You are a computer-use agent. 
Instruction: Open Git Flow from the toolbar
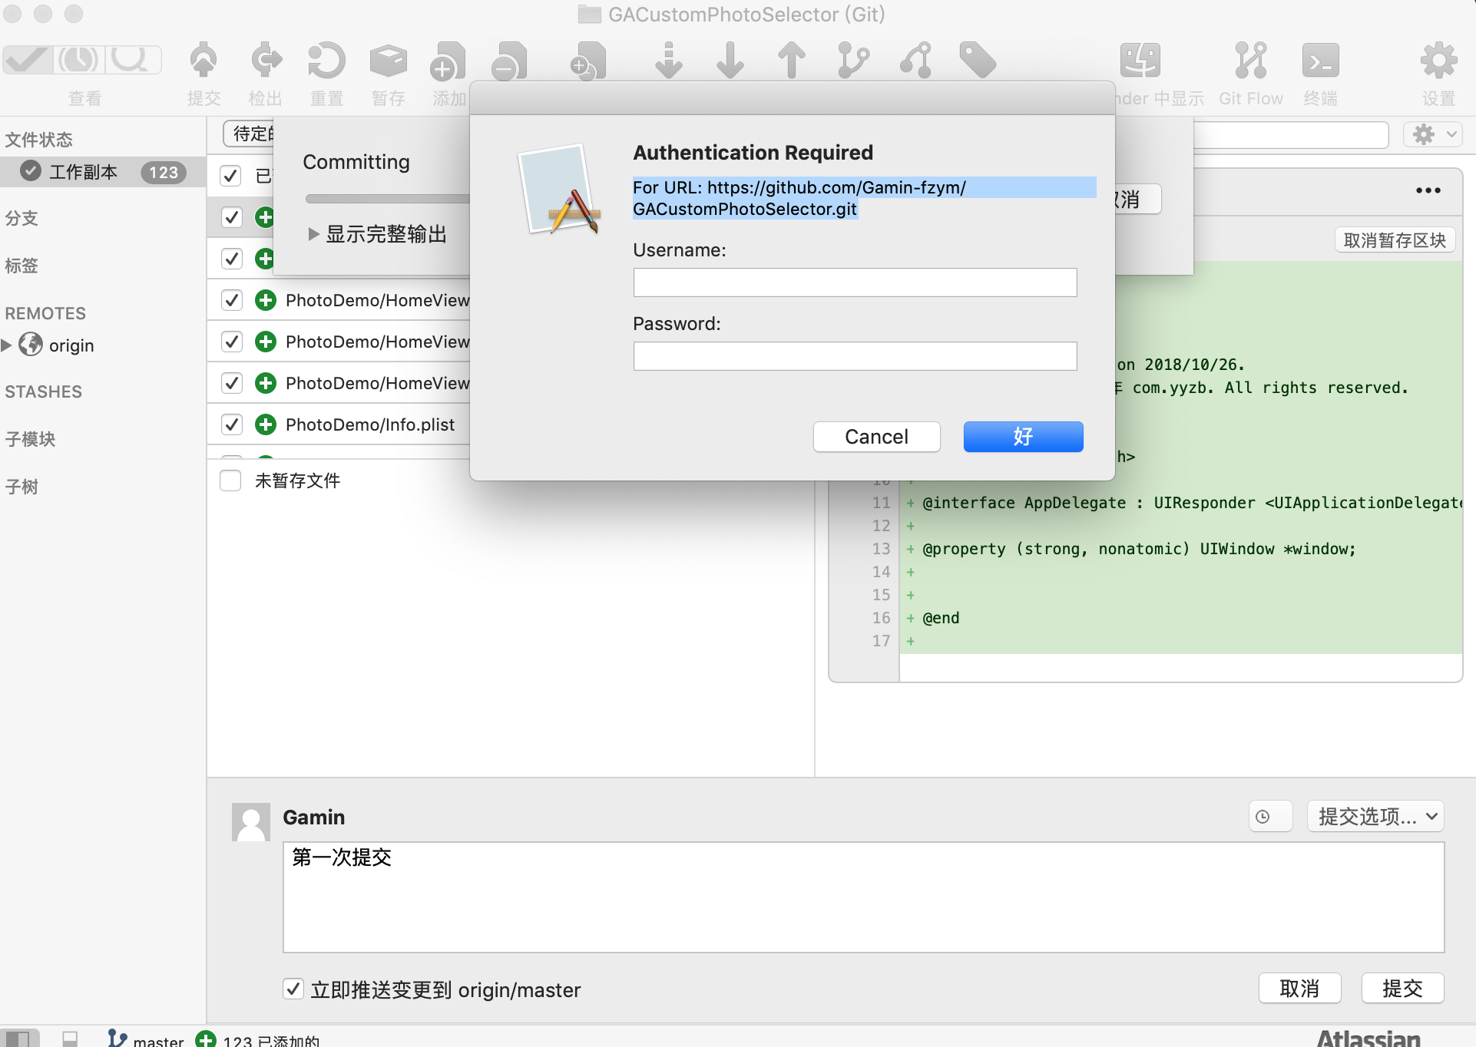[x=1251, y=61]
